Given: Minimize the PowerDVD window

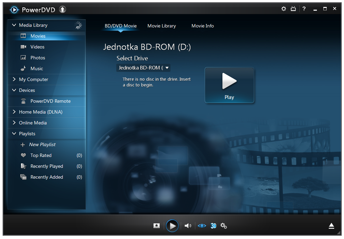Looking at the screenshot, I should pos(315,9).
